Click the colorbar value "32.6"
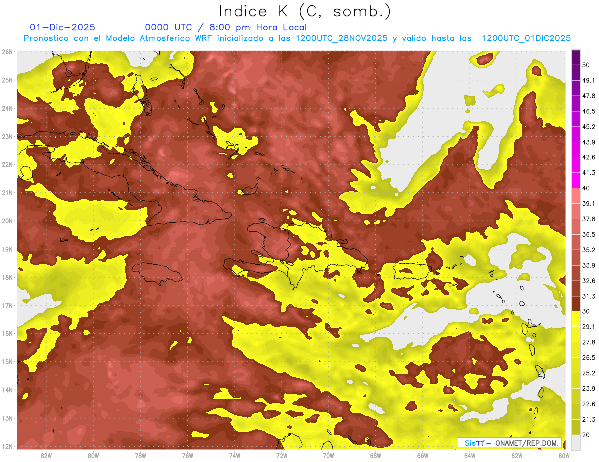This screenshot has height=462, width=599. tap(589, 281)
